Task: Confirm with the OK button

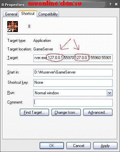Action: pyautogui.click(x=52, y=146)
